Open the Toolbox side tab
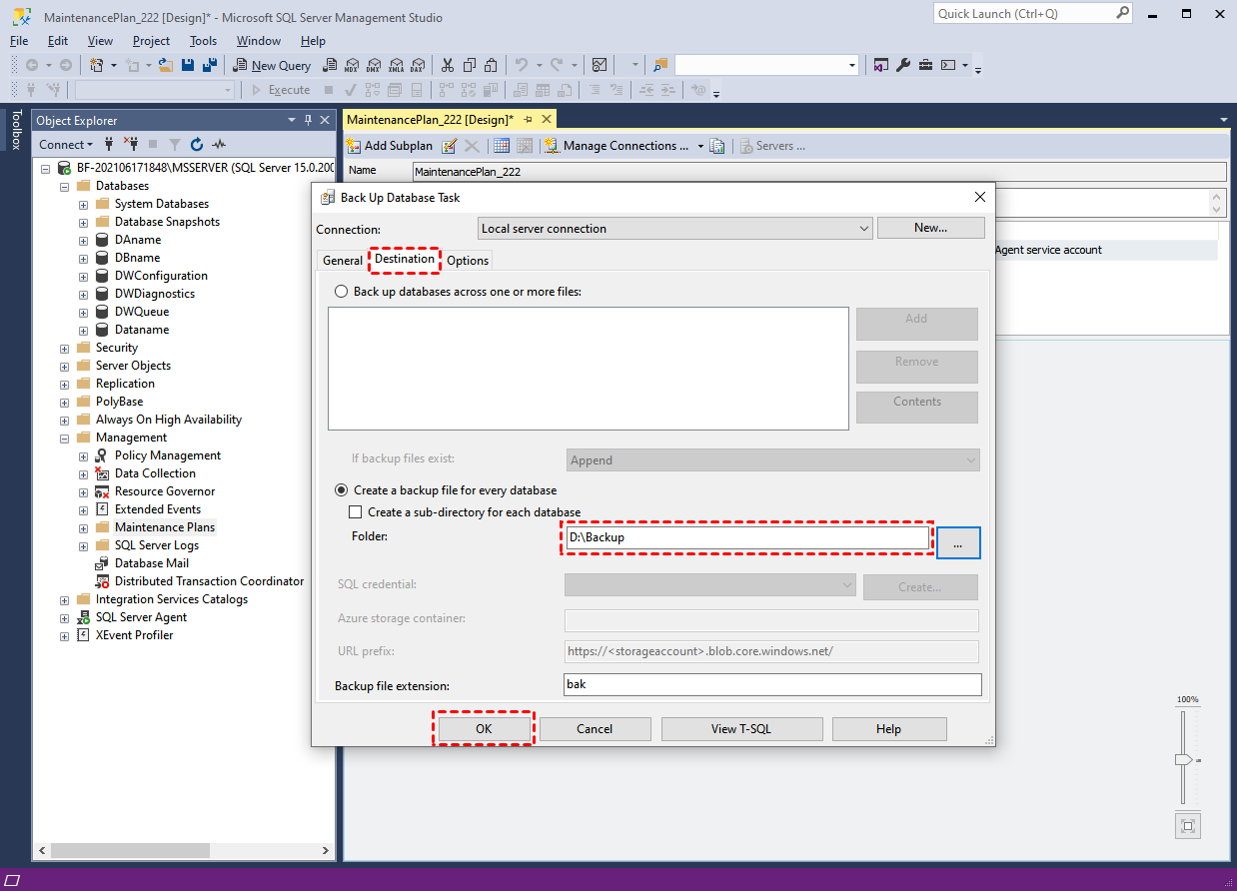This screenshot has width=1237, height=891. (x=15, y=130)
